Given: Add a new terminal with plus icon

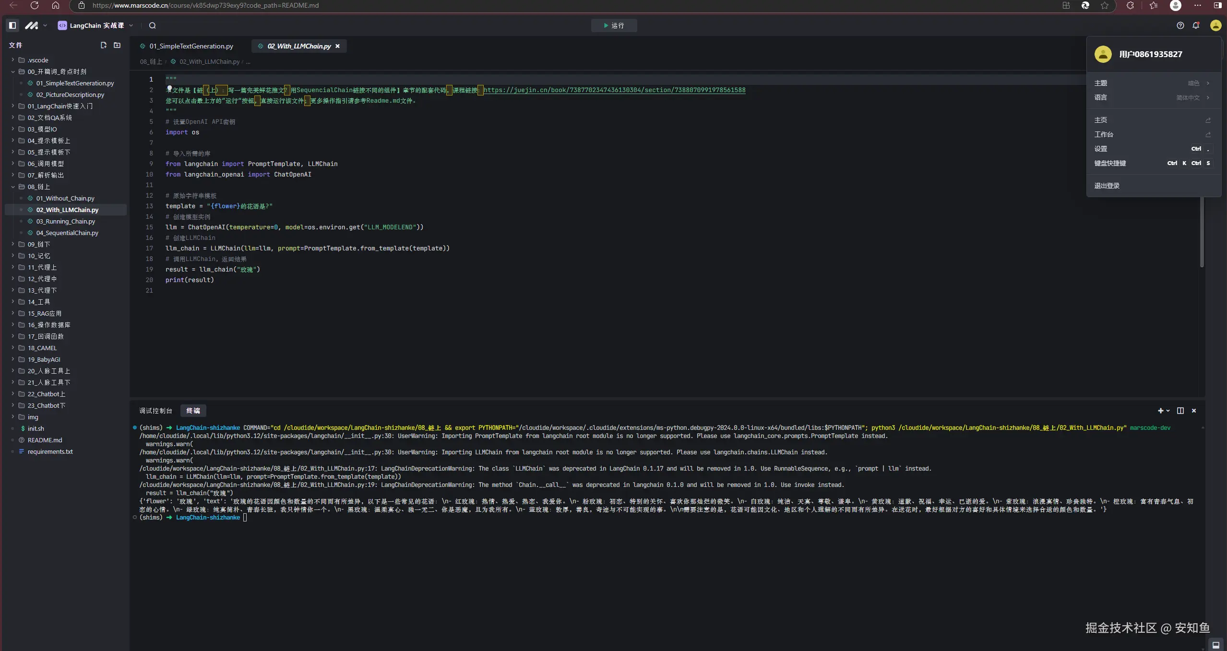Looking at the screenshot, I should [1160, 411].
